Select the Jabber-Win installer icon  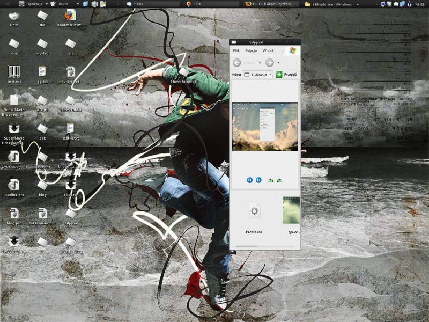(x=14, y=242)
